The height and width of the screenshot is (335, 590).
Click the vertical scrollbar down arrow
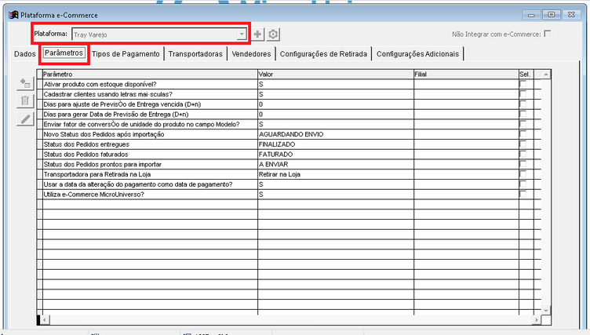click(x=546, y=310)
